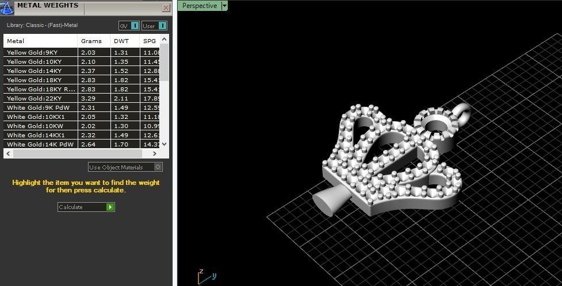The height and width of the screenshot is (286, 562).
Task: Click the 2.03 grams value
Action: [x=88, y=52]
